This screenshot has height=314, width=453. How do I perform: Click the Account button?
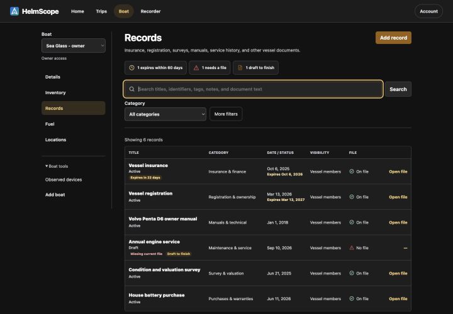[x=428, y=11]
